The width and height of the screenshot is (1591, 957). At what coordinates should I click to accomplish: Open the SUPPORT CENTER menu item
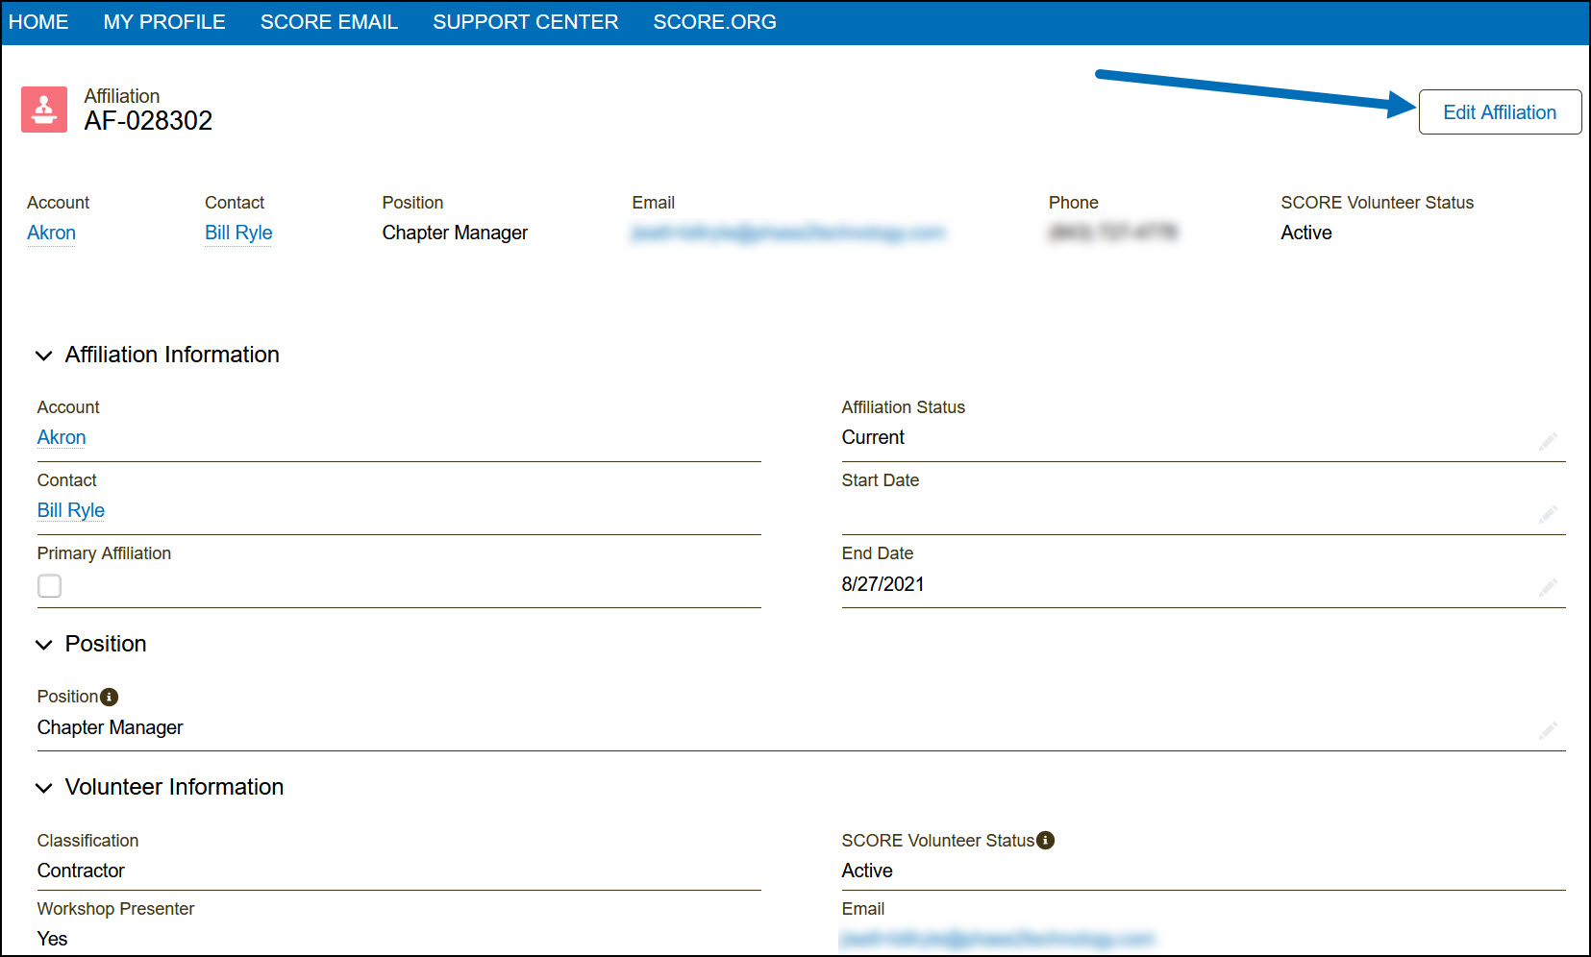pyautogui.click(x=525, y=22)
